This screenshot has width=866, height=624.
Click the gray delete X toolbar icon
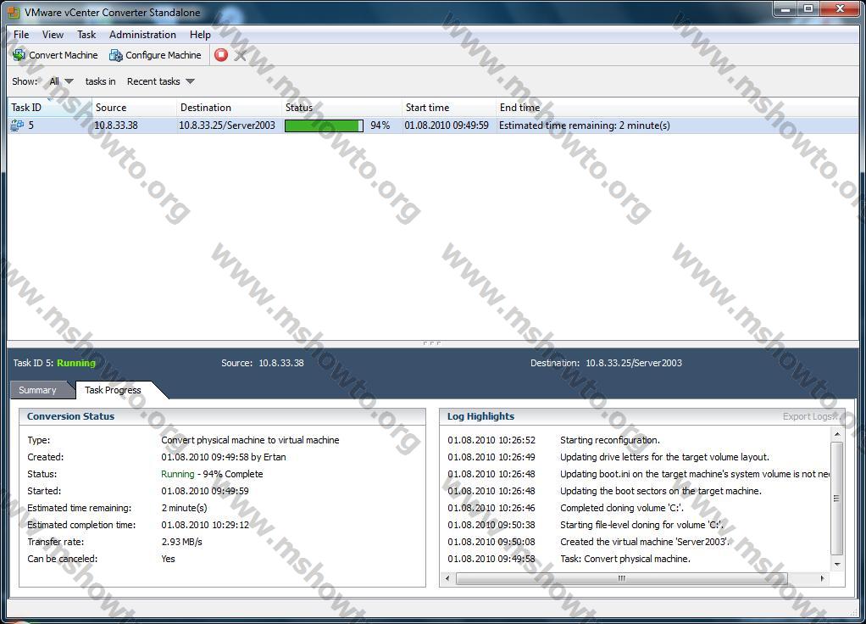[241, 55]
